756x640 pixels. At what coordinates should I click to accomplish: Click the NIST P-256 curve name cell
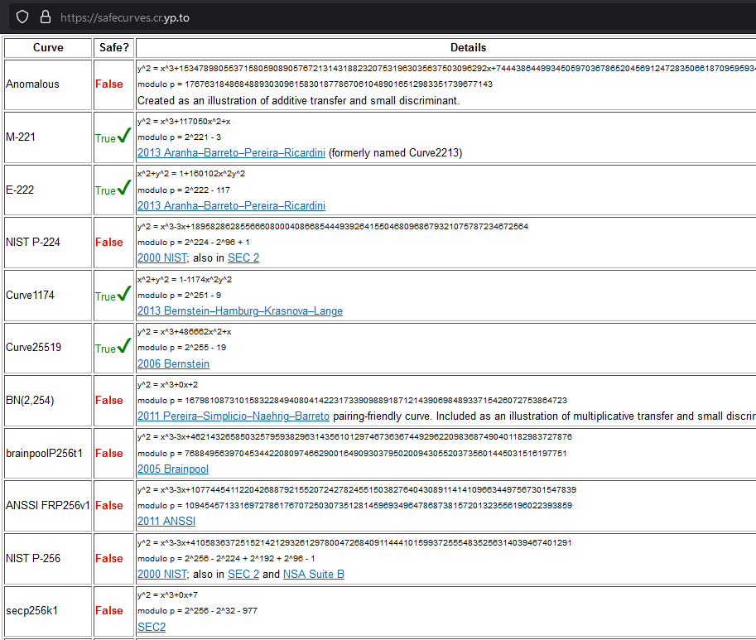pos(48,559)
